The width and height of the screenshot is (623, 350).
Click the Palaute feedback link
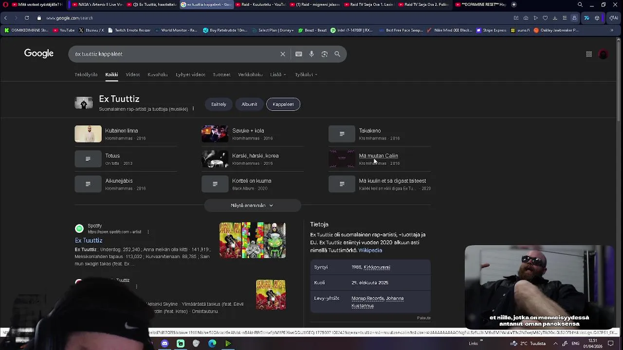423,318
